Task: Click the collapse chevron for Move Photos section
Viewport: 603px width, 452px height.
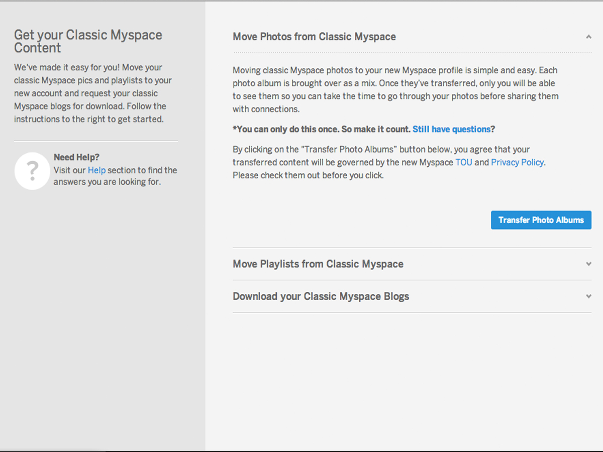Action: tap(588, 37)
